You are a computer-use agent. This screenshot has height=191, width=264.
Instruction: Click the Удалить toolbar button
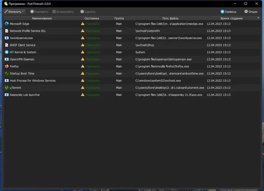pos(88,12)
